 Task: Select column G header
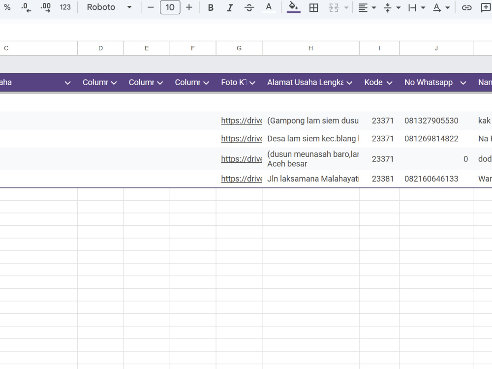[x=239, y=48]
